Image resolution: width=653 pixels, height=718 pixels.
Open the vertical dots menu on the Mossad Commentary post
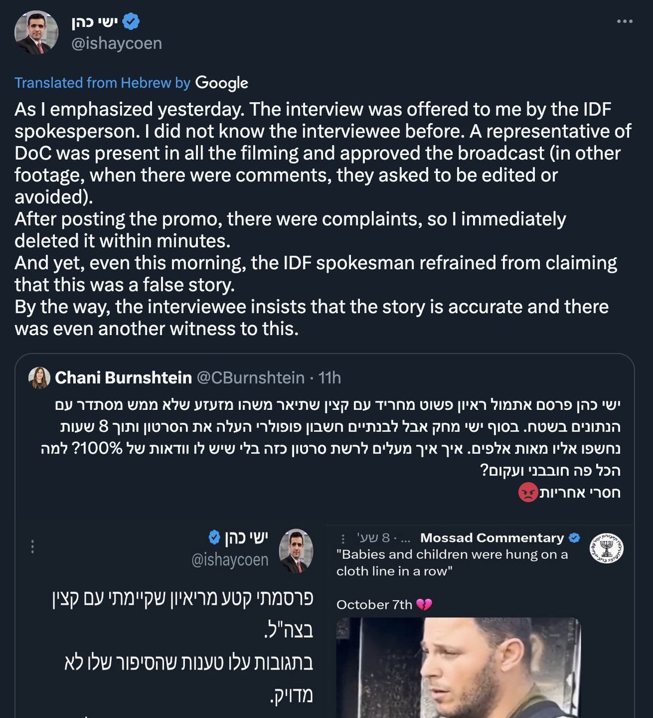[x=343, y=538]
